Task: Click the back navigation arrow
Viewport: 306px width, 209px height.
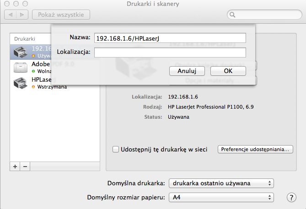Action: click(11, 15)
